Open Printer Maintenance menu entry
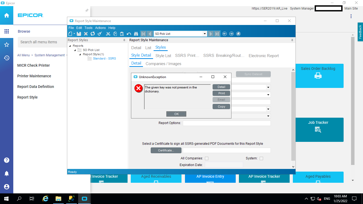The height and width of the screenshot is (204, 363). 34,76
